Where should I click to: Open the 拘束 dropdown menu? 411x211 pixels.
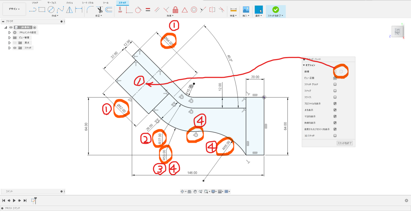click(170, 16)
